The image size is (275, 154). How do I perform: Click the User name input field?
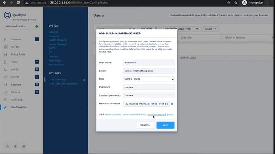point(149,62)
